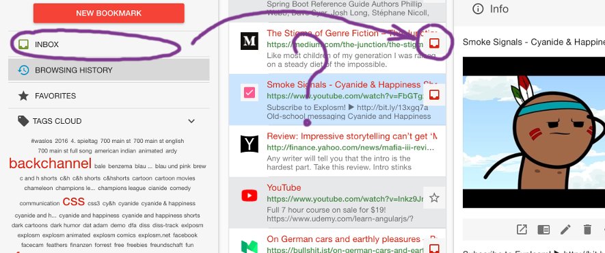Click the reader view icon in Info panel
The height and width of the screenshot is (253, 605).
point(543,230)
